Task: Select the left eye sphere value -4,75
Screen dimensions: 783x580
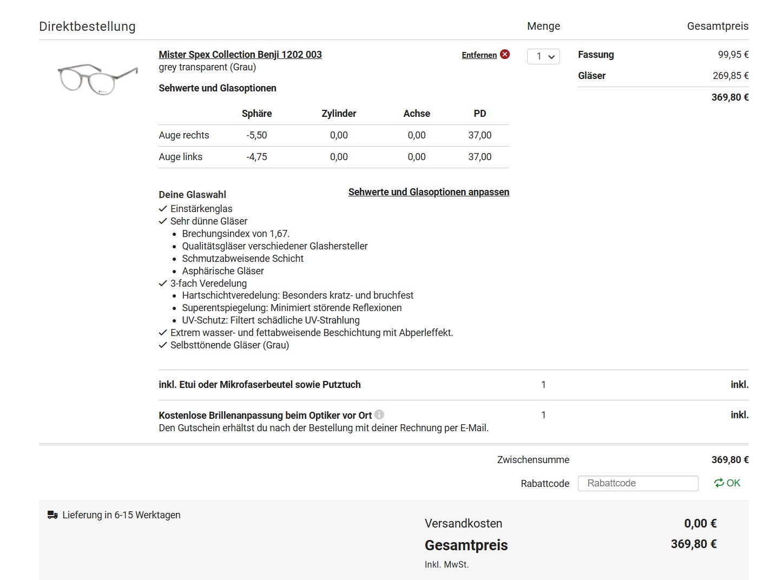Action: click(256, 157)
